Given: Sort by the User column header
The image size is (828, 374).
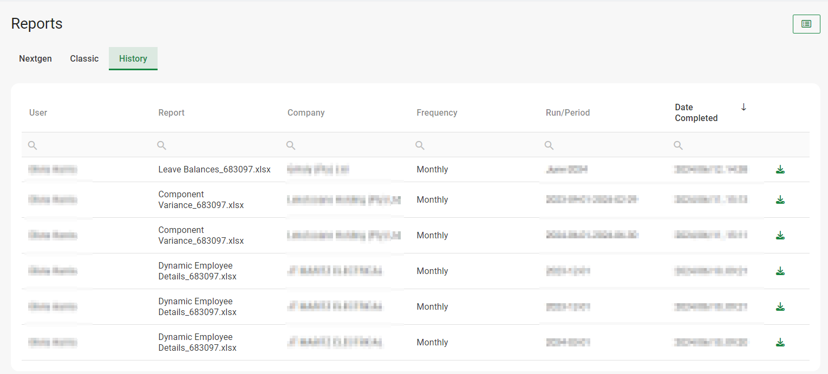Looking at the screenshot, I should click(38, 113).
